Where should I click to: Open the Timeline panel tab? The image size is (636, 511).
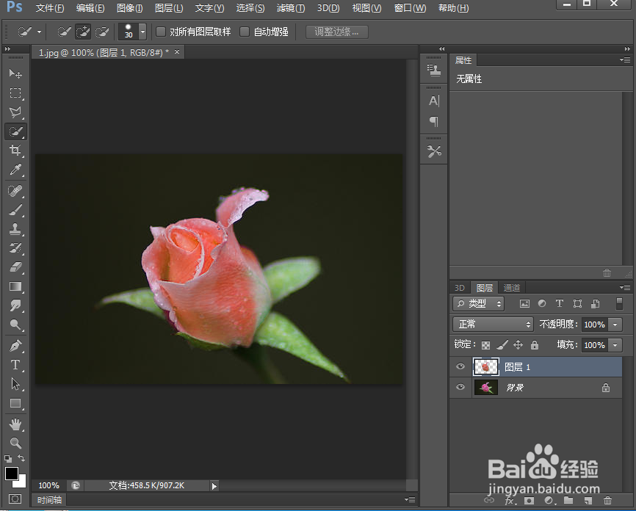[49, 500]
